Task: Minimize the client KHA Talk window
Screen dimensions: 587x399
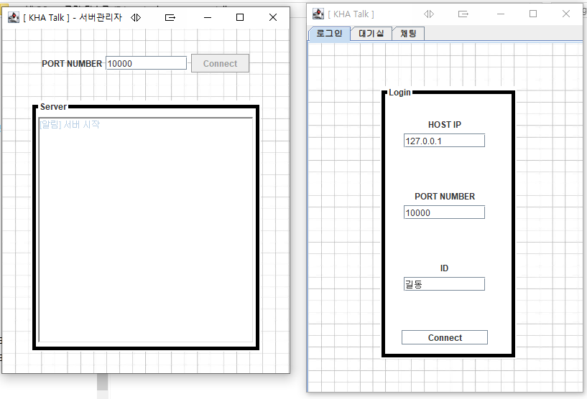Action: tap(501, 14)
